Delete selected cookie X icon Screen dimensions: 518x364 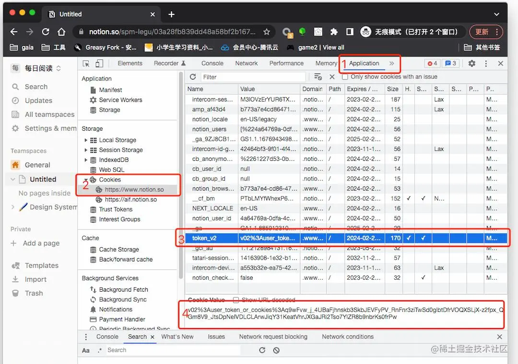point(332,77)
